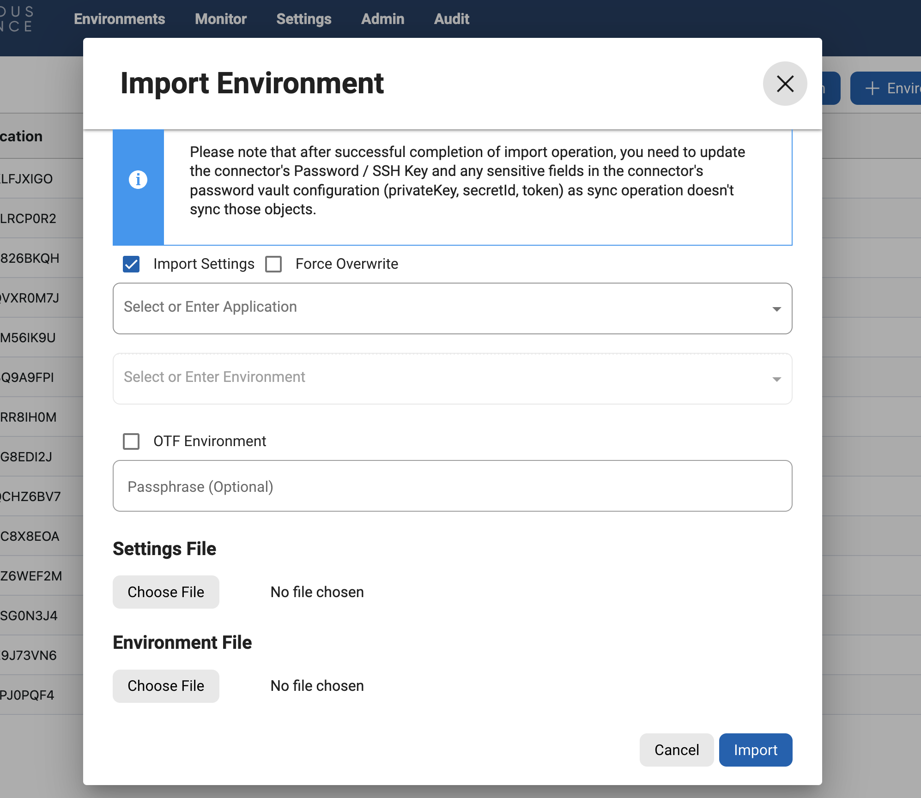Choose a file for Settings File

click(x=166, y=592)
